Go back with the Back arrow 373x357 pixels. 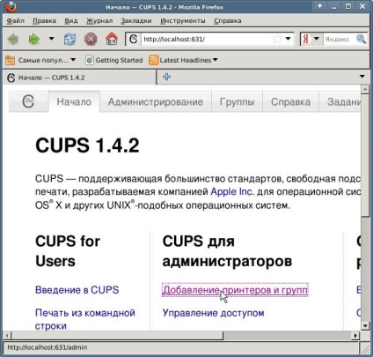click(x=12, y=39)
